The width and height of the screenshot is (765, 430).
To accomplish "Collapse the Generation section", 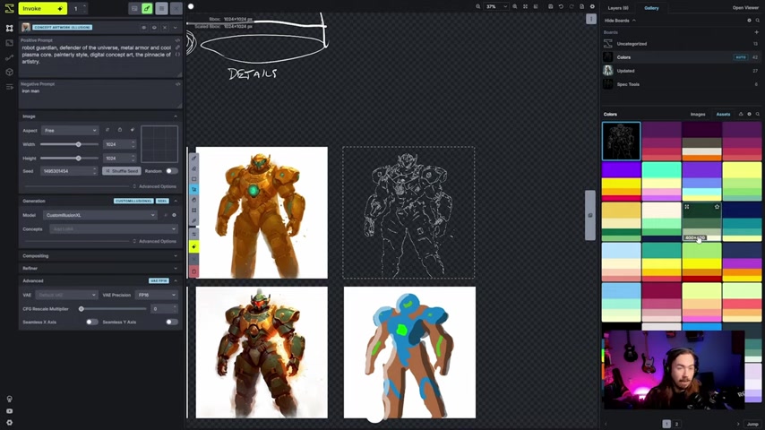I will pos(176,201).
